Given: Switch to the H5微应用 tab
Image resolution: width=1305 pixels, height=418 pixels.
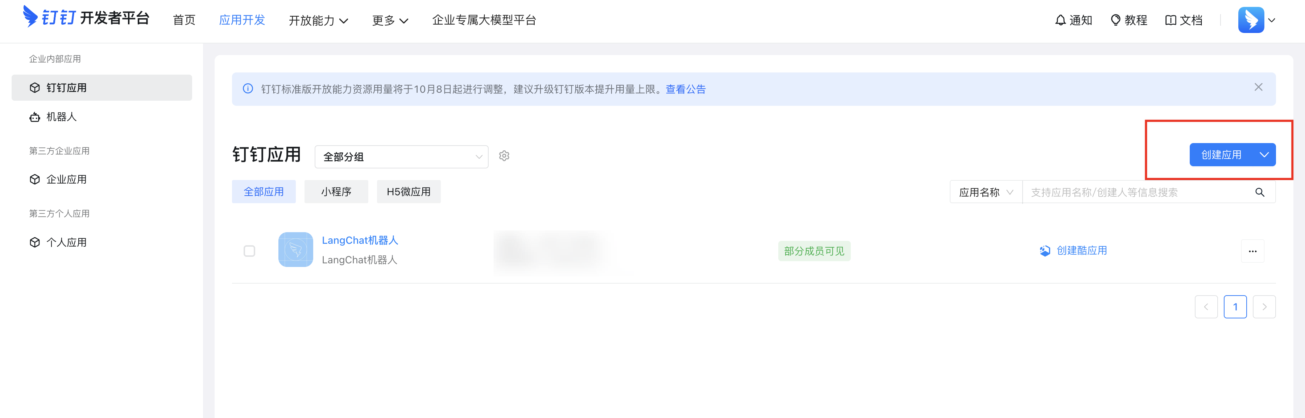Looking at the screenshot, I should pyautogui.click(x=408, y=192).
